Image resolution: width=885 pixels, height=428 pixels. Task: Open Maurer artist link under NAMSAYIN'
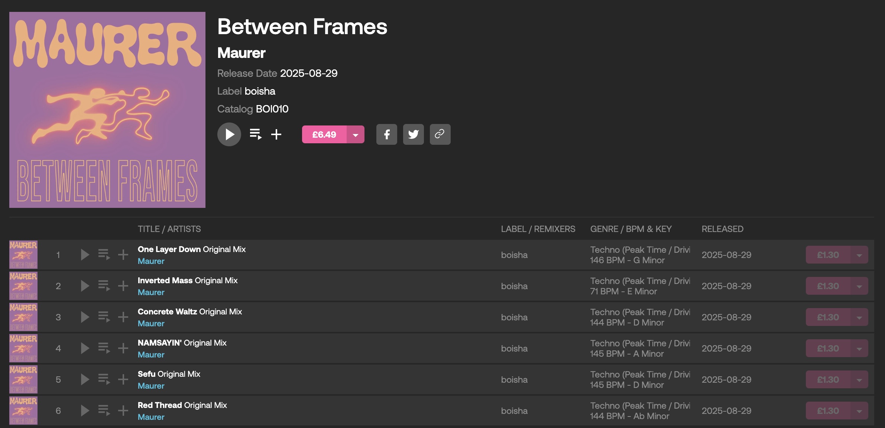(x=151, y=355)
